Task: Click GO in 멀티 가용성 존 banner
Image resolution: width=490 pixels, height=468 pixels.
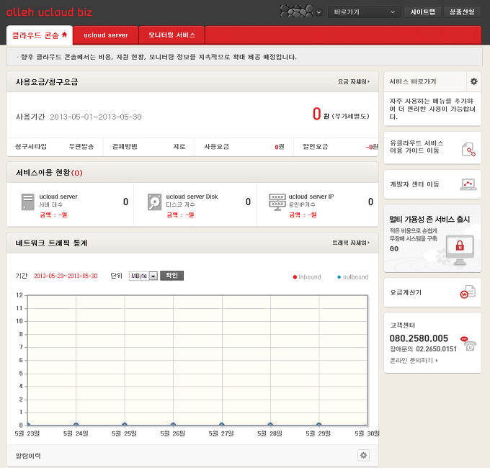Action: (x=394, y=249)
